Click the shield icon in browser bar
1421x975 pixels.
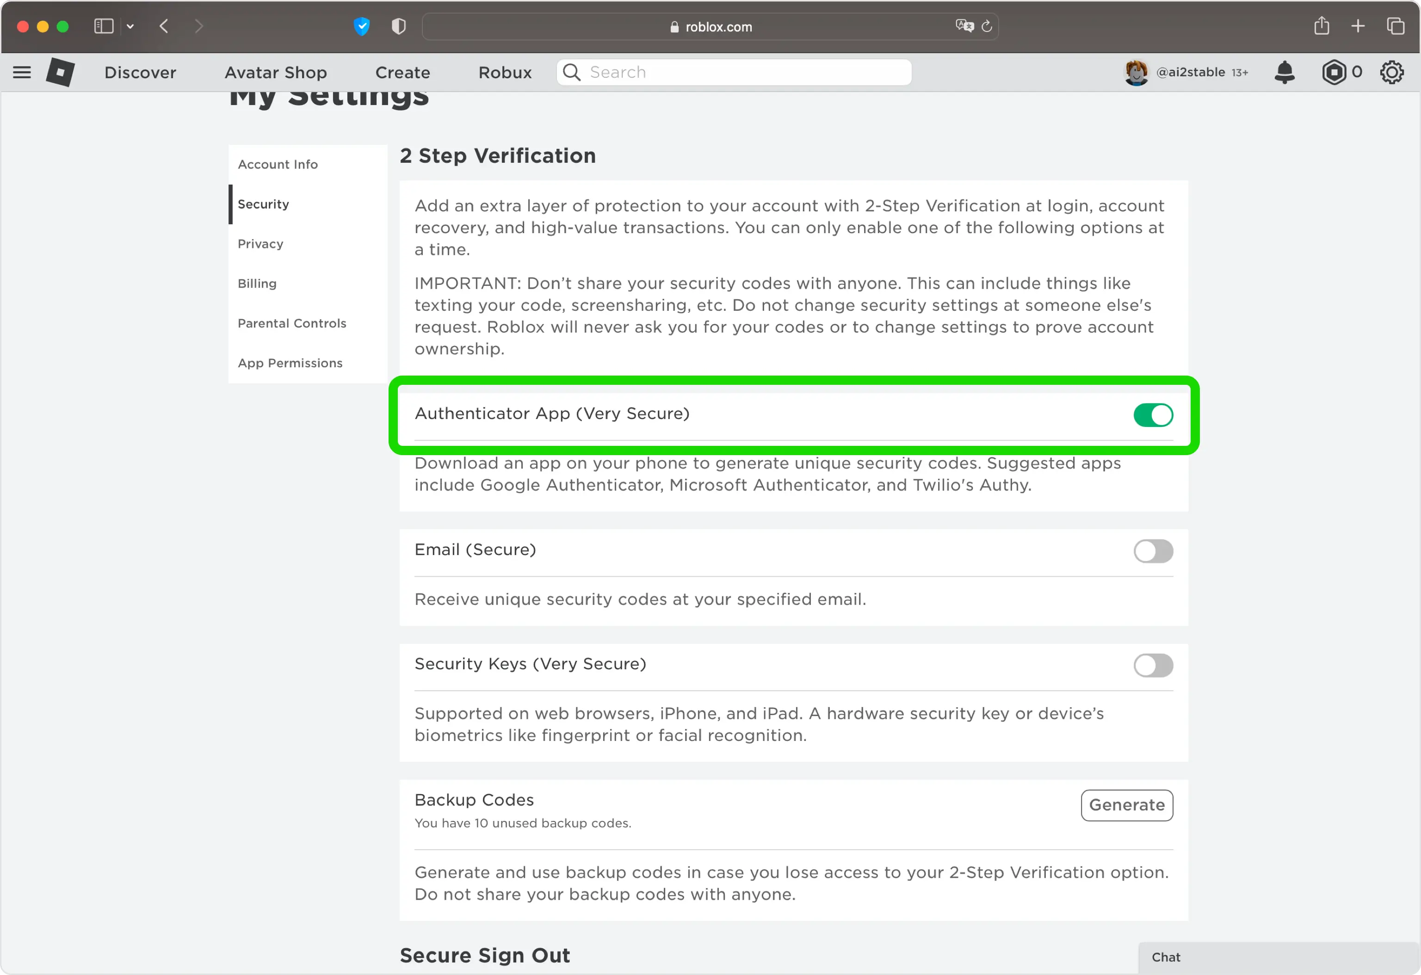tap(398, 26)
